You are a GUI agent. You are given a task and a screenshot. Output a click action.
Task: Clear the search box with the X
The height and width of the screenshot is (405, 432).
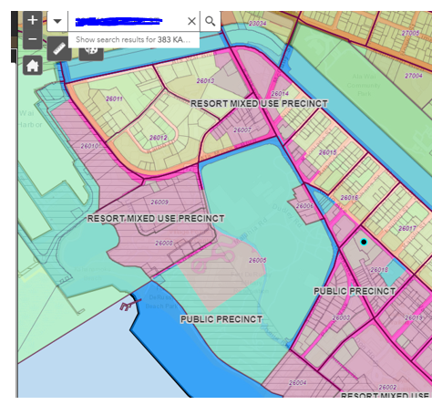tap(191, 21)
